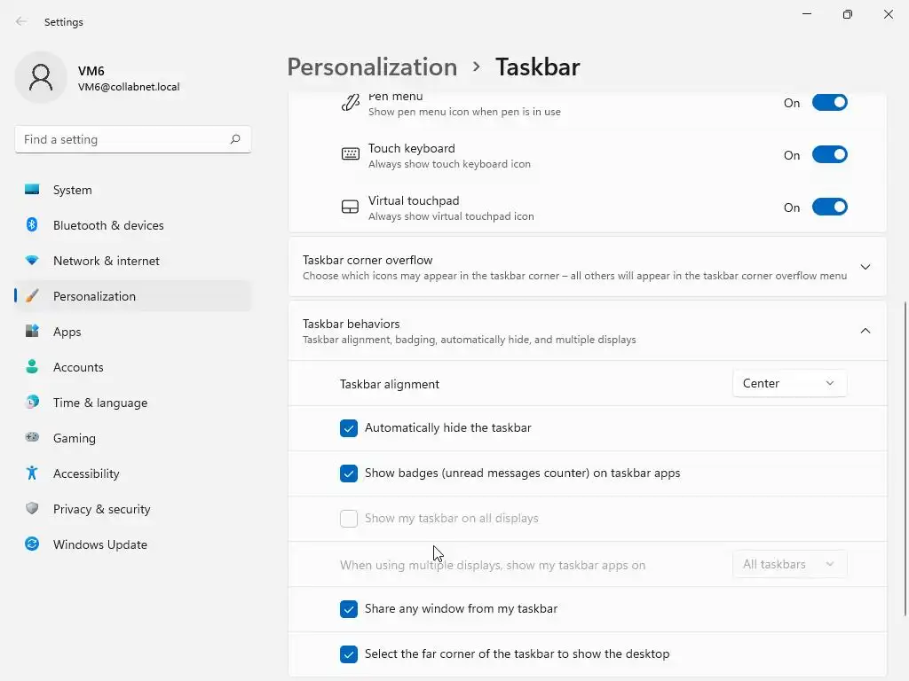Uncheck Share any window from my taskbar
The width and height of the screenshot is (909, 681).
tap(349, 609)
